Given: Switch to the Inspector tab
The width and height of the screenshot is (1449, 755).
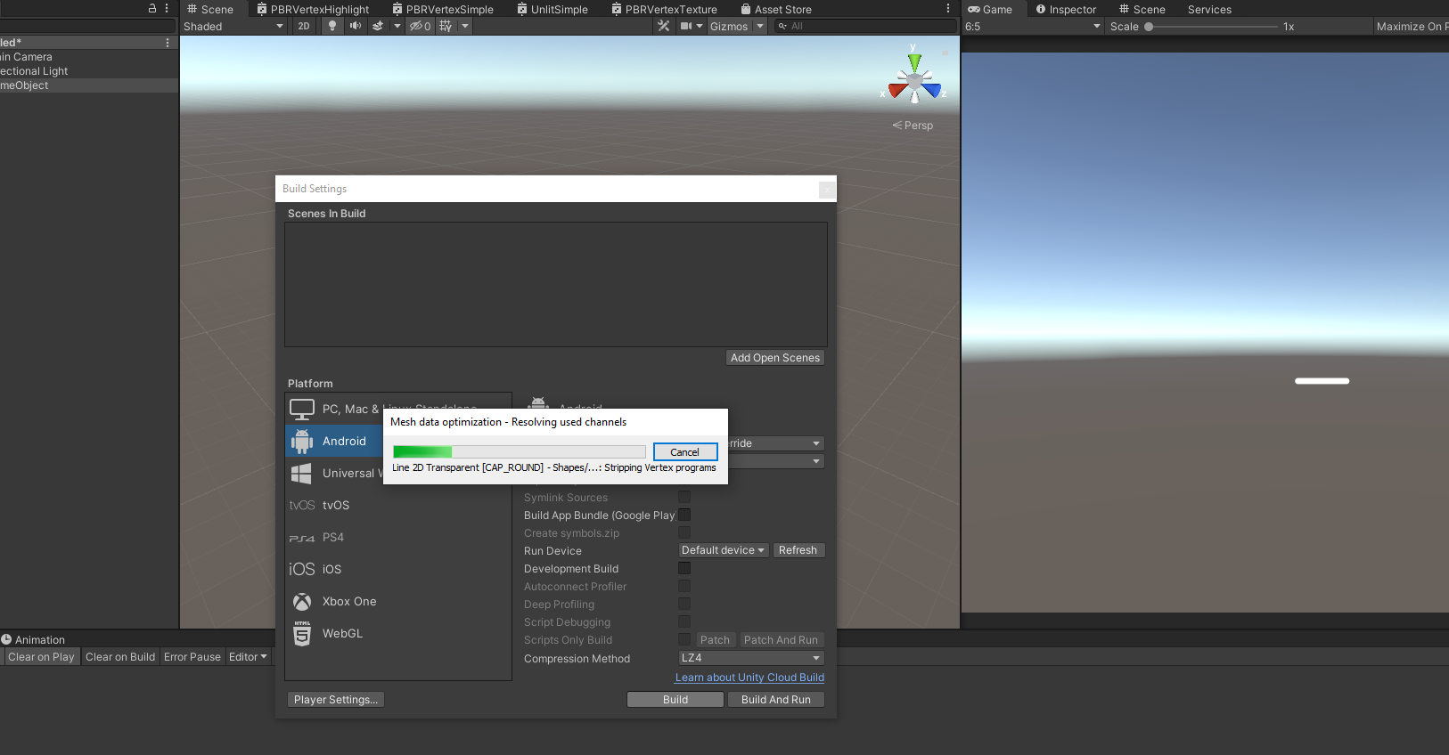Looking at the screenshot, I should tap(1066, 9).
